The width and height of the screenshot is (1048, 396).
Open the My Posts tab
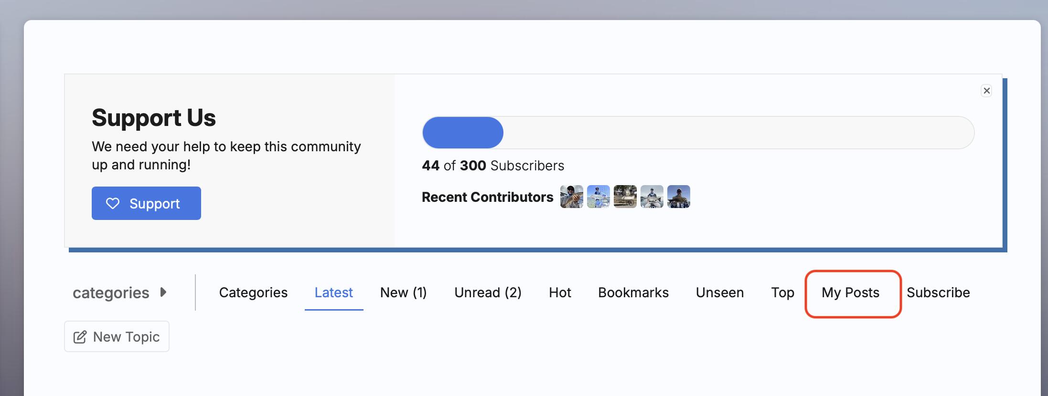pos(850,292)
